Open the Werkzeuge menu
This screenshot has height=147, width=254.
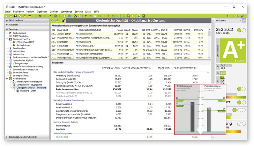[x=66, y=12]
